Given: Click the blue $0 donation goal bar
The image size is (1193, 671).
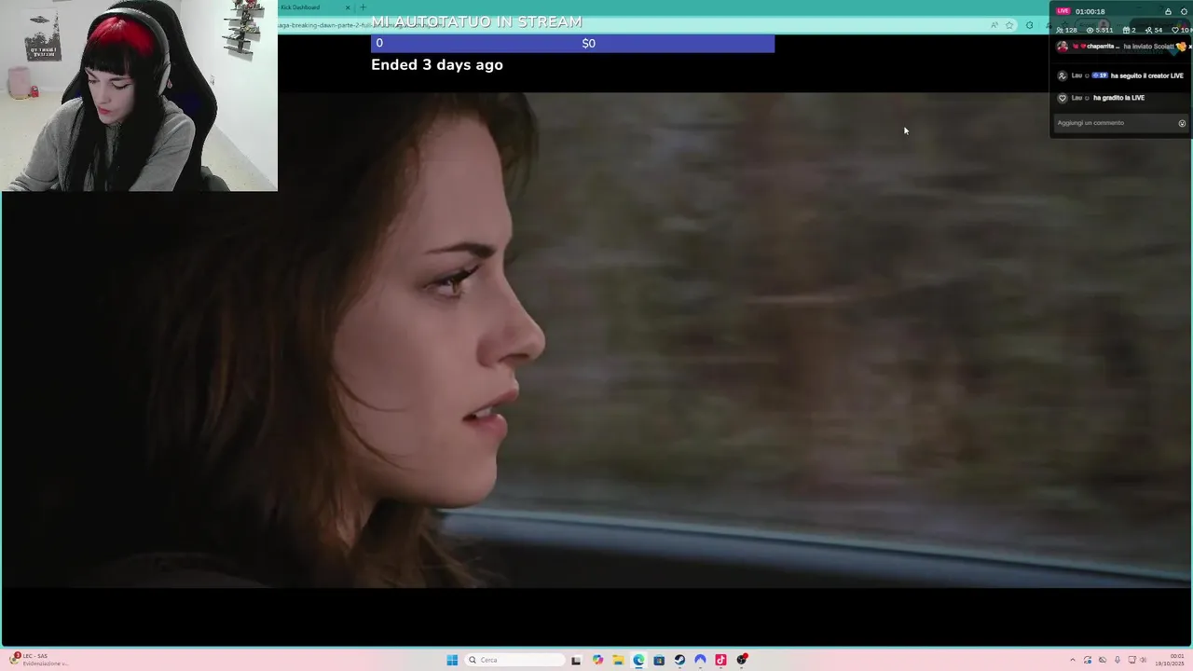Looking at the screenshot, I should coord(572,43).
